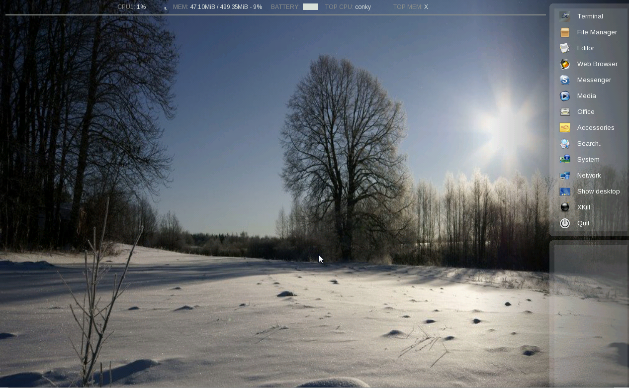Select the Show desktop label
This screenshot has height=388, width=629.
[x=598, y=192]
